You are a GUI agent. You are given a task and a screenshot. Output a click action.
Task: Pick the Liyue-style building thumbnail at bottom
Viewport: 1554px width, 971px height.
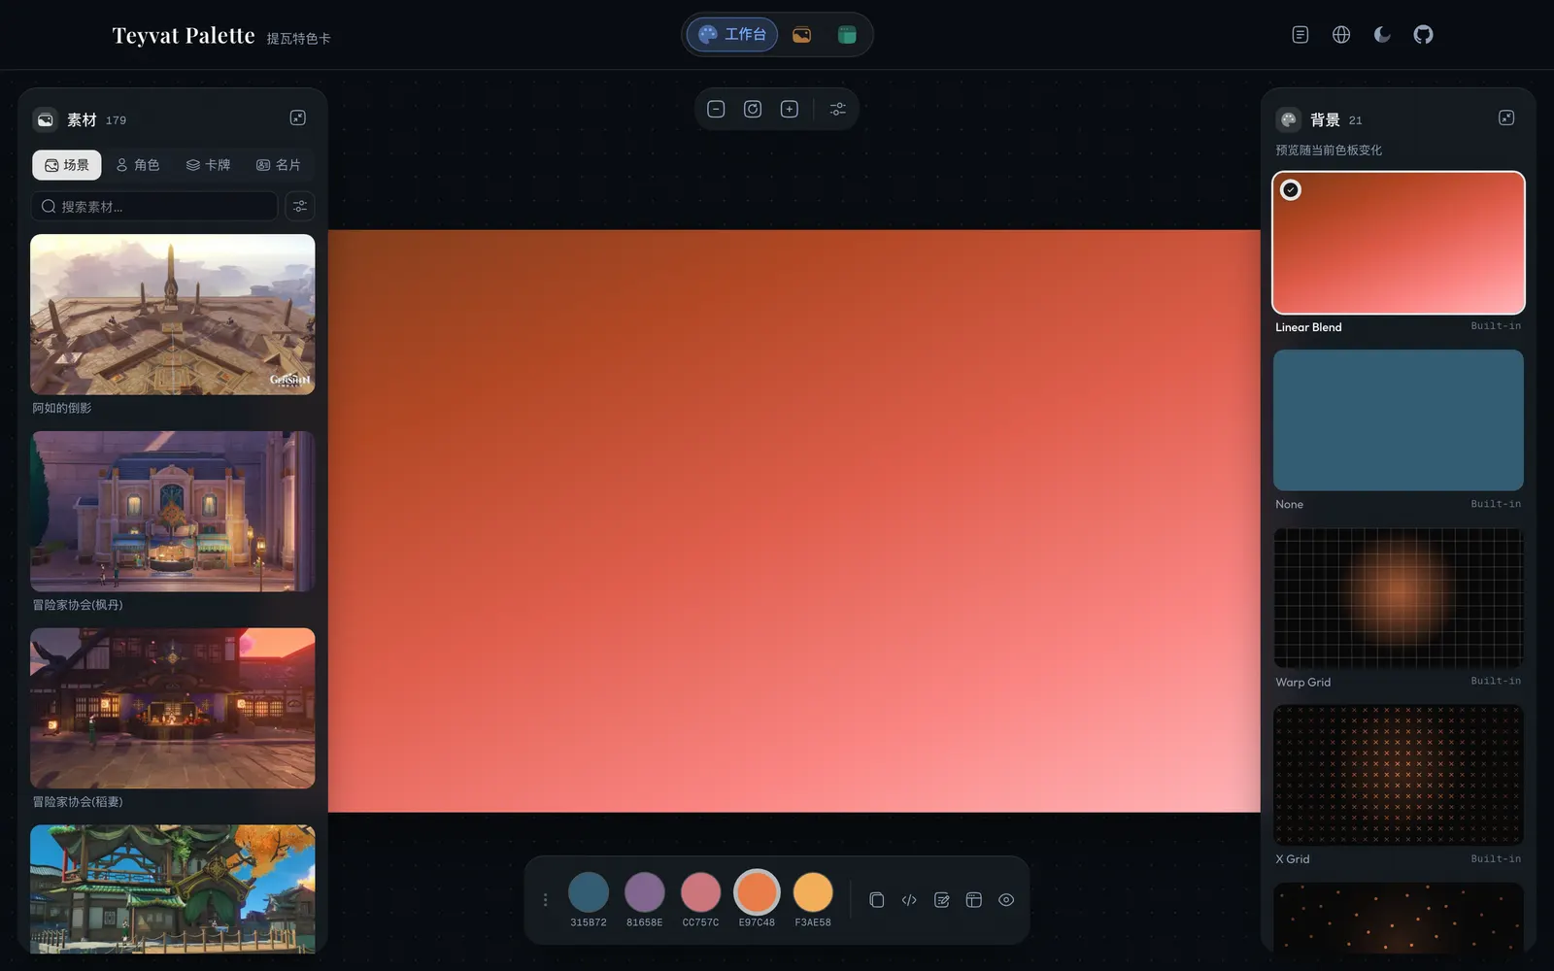click(x=173, y=888)
